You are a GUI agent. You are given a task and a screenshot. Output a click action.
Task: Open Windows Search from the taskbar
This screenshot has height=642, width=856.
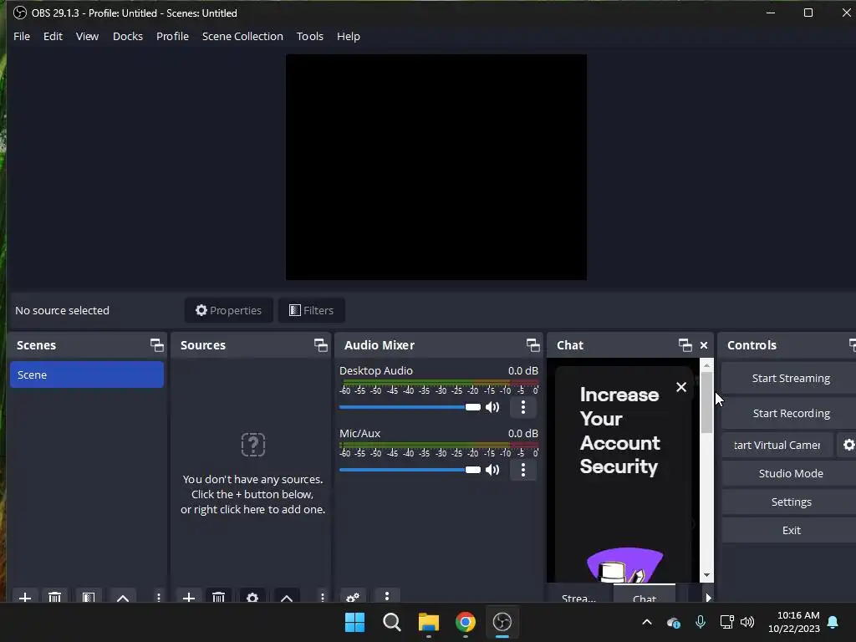pos(391,622)
